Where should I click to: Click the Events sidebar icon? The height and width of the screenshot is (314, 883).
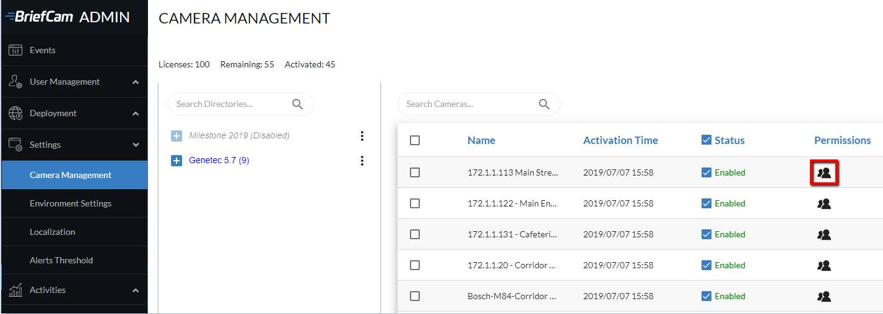(15, 50)
